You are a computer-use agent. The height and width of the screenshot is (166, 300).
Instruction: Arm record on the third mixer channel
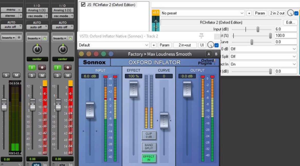[x=68, y=67]
